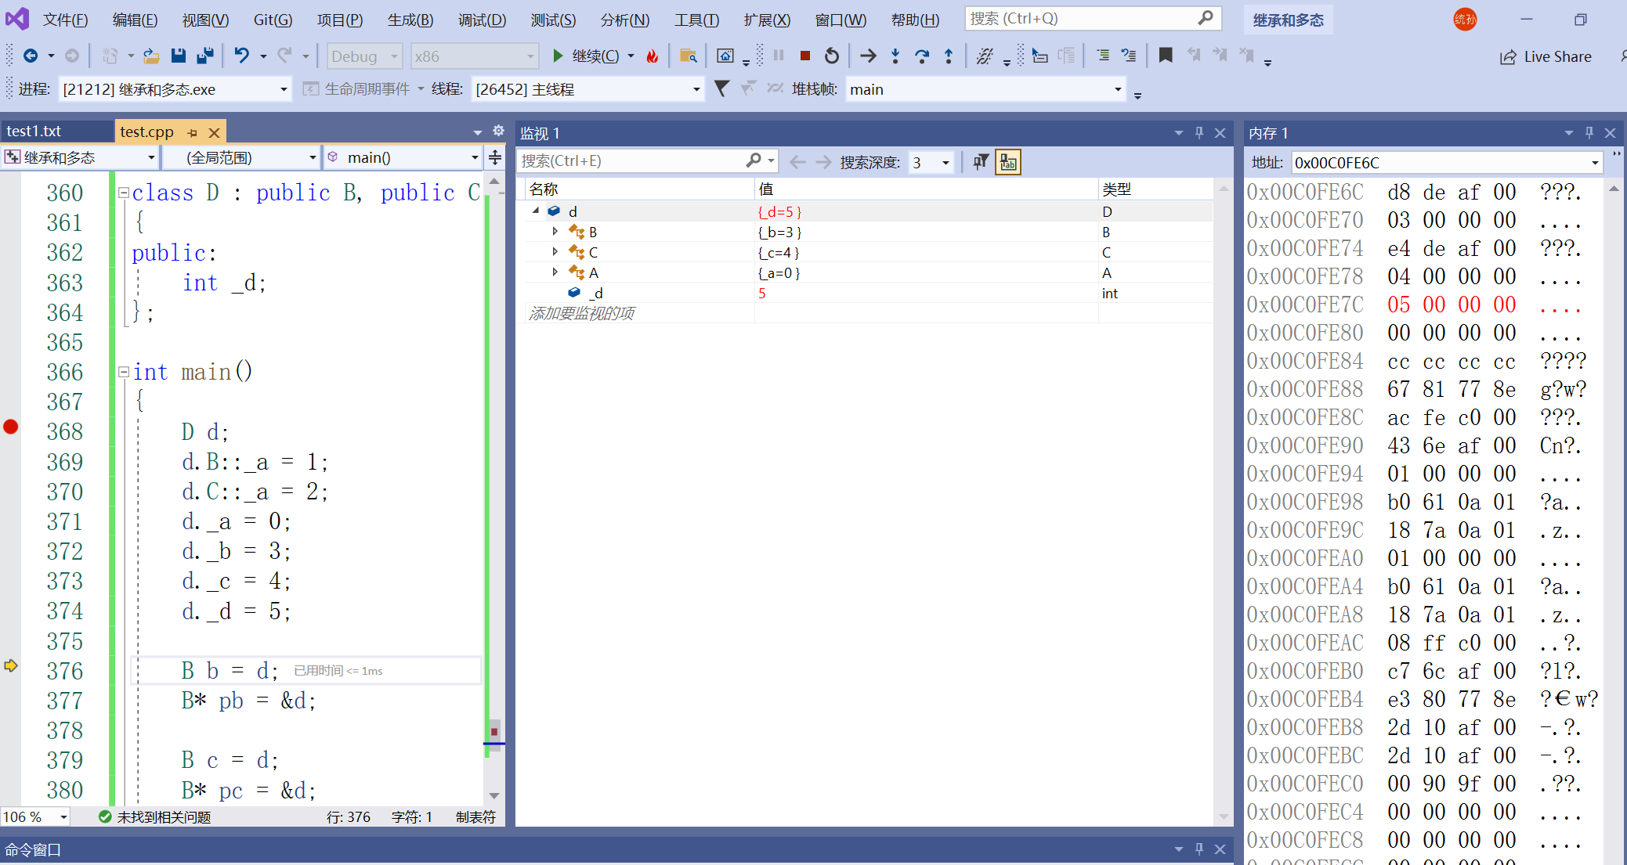The height and width of the screenshot is (865, 1627).
Task: Open the editor settings gear icon
Action: 498,131
